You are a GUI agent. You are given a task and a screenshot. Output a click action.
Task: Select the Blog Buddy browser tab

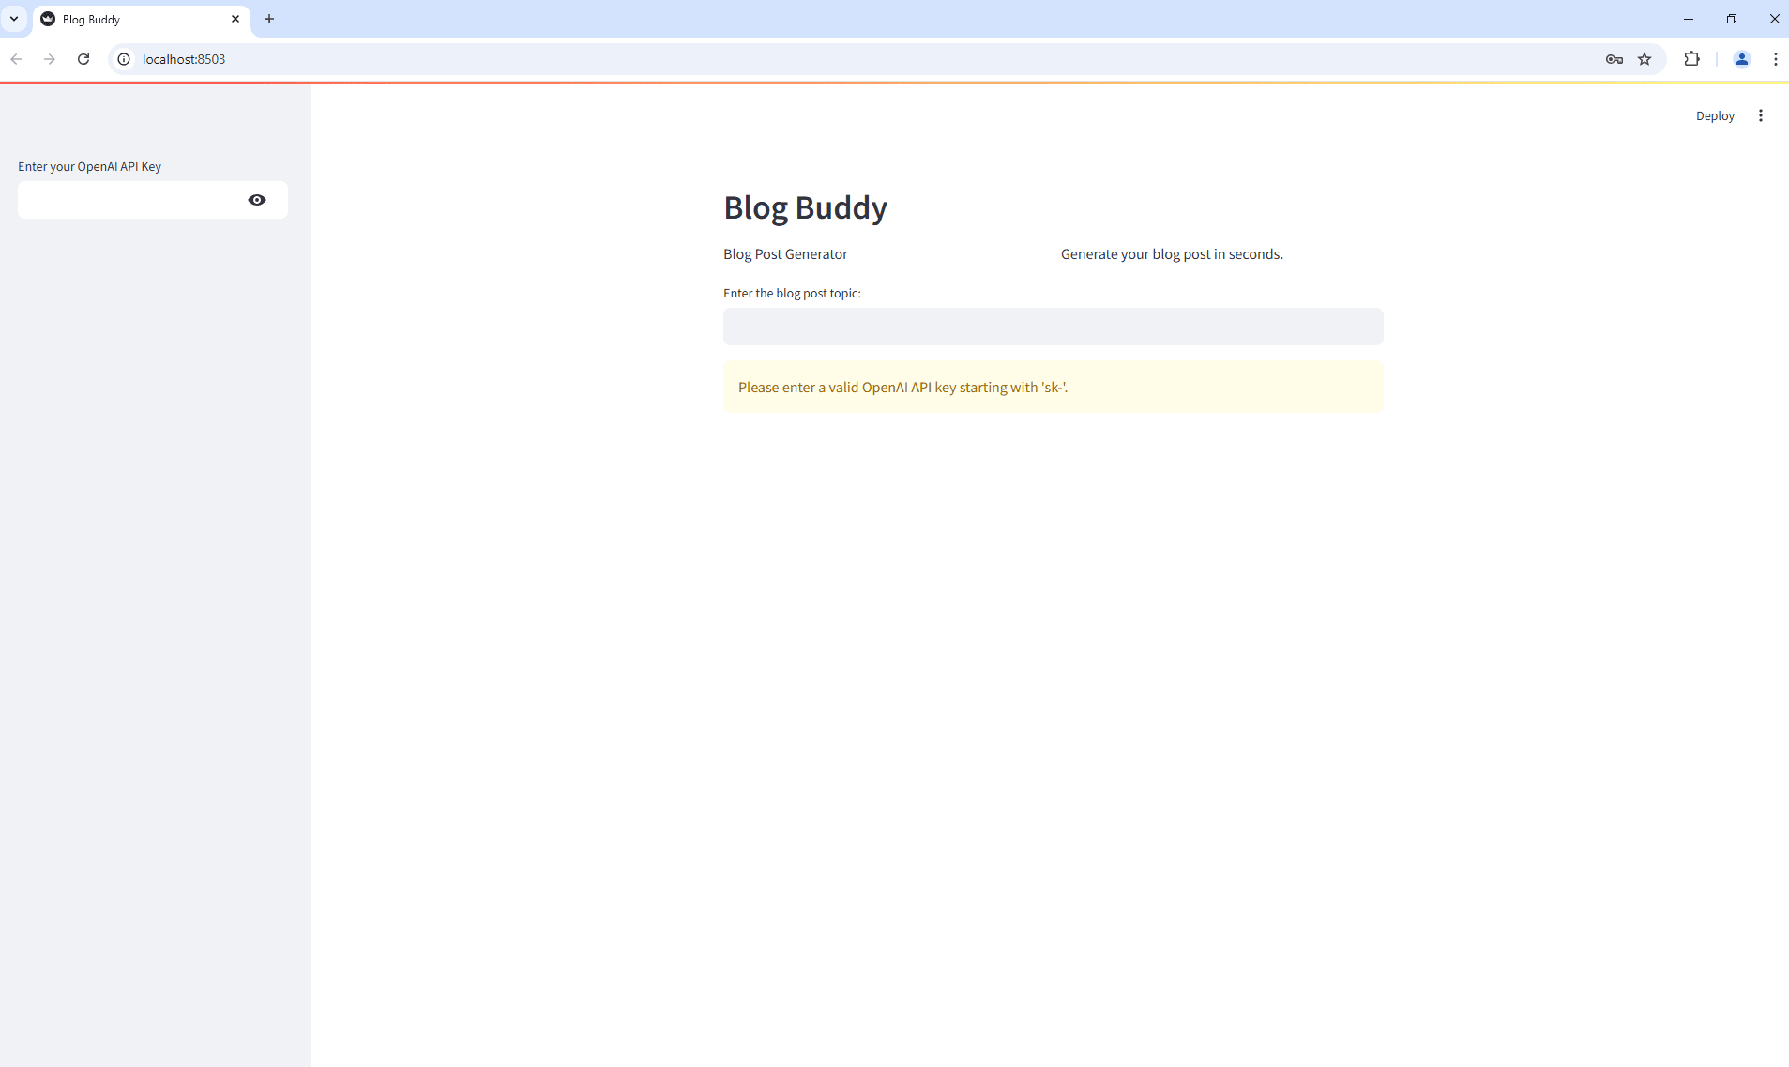(x=142, y=19)
